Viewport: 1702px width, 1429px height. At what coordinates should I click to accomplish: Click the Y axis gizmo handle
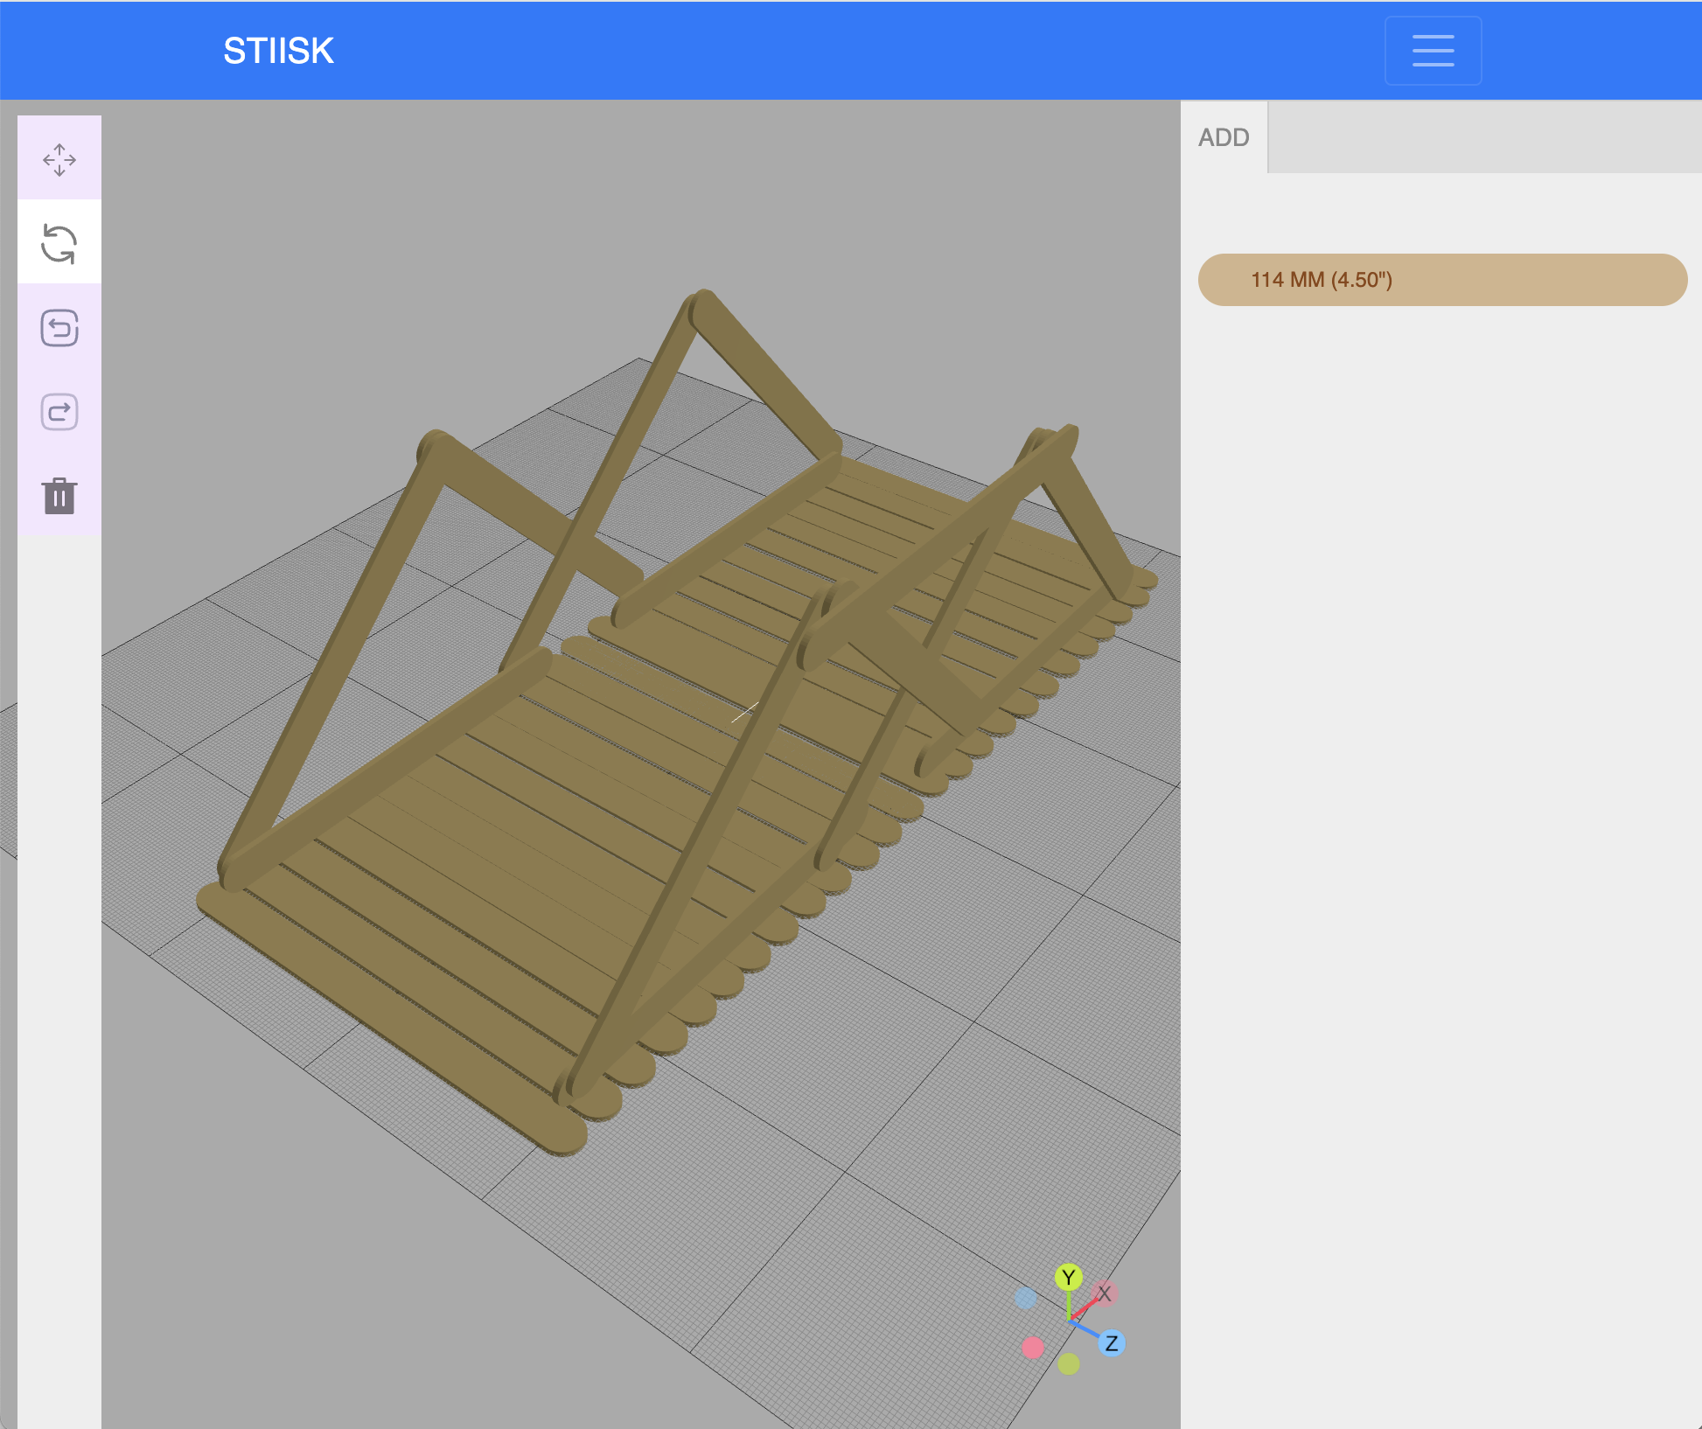(x=1068, y=1278)
